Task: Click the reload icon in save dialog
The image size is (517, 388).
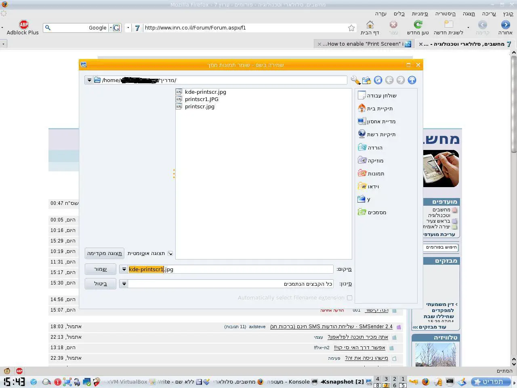Action: pos(378,80)
